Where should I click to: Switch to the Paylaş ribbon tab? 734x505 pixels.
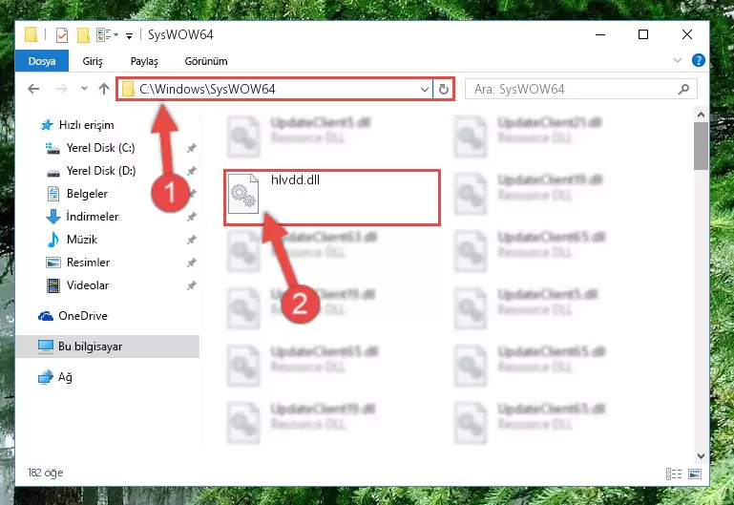coord(144,61)
